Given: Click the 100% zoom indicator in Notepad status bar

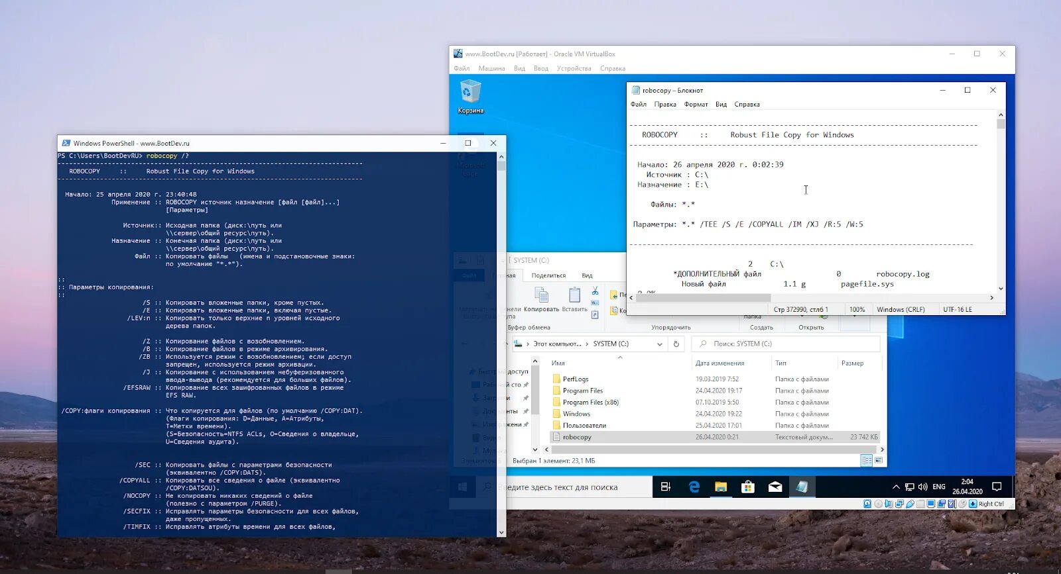Looking at the screenshot, I should 857,309.
